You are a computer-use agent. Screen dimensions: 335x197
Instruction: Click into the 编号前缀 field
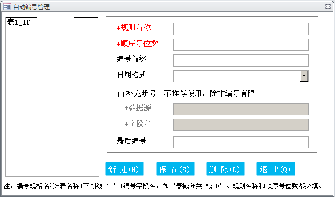(x=241, y=60)
